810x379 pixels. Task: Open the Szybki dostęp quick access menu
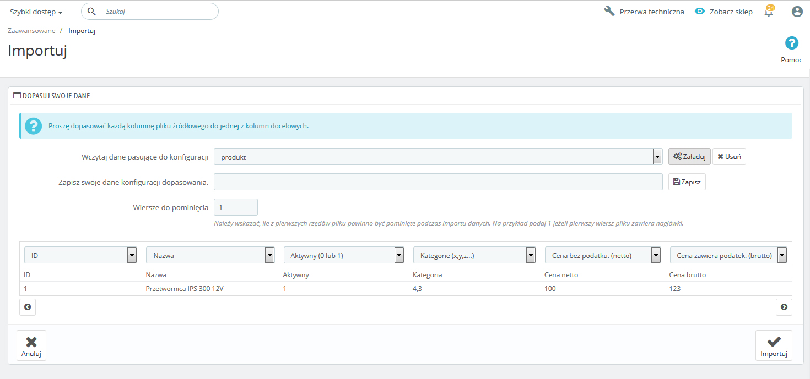36,12
